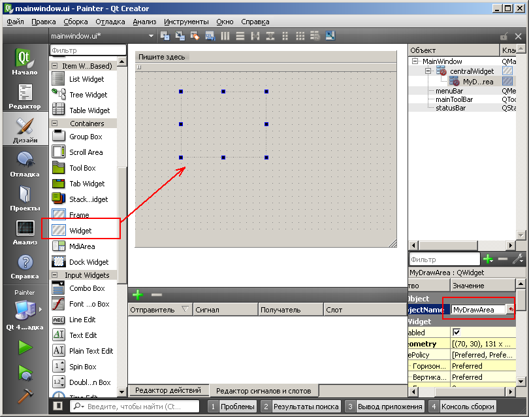Build project with the hammer icon

click(x=25, y=395)
